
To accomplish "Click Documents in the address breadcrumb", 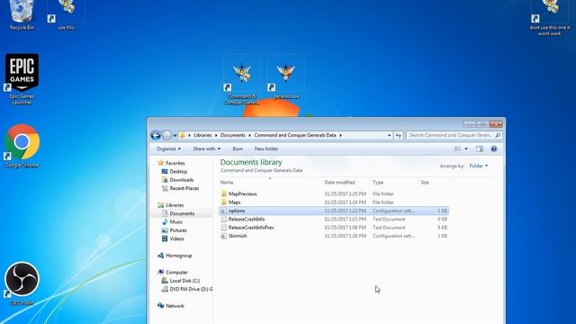I will click(232, 135).
